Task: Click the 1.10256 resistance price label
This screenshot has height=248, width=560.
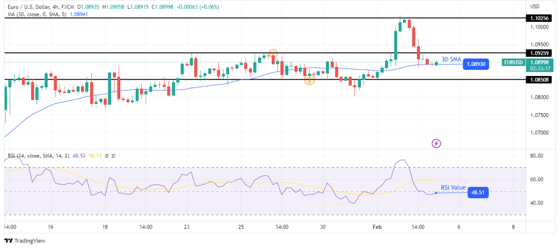Action: pyautogui.click(x=538, y=18)
